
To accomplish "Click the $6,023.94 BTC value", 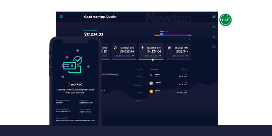I will [127, 52].
